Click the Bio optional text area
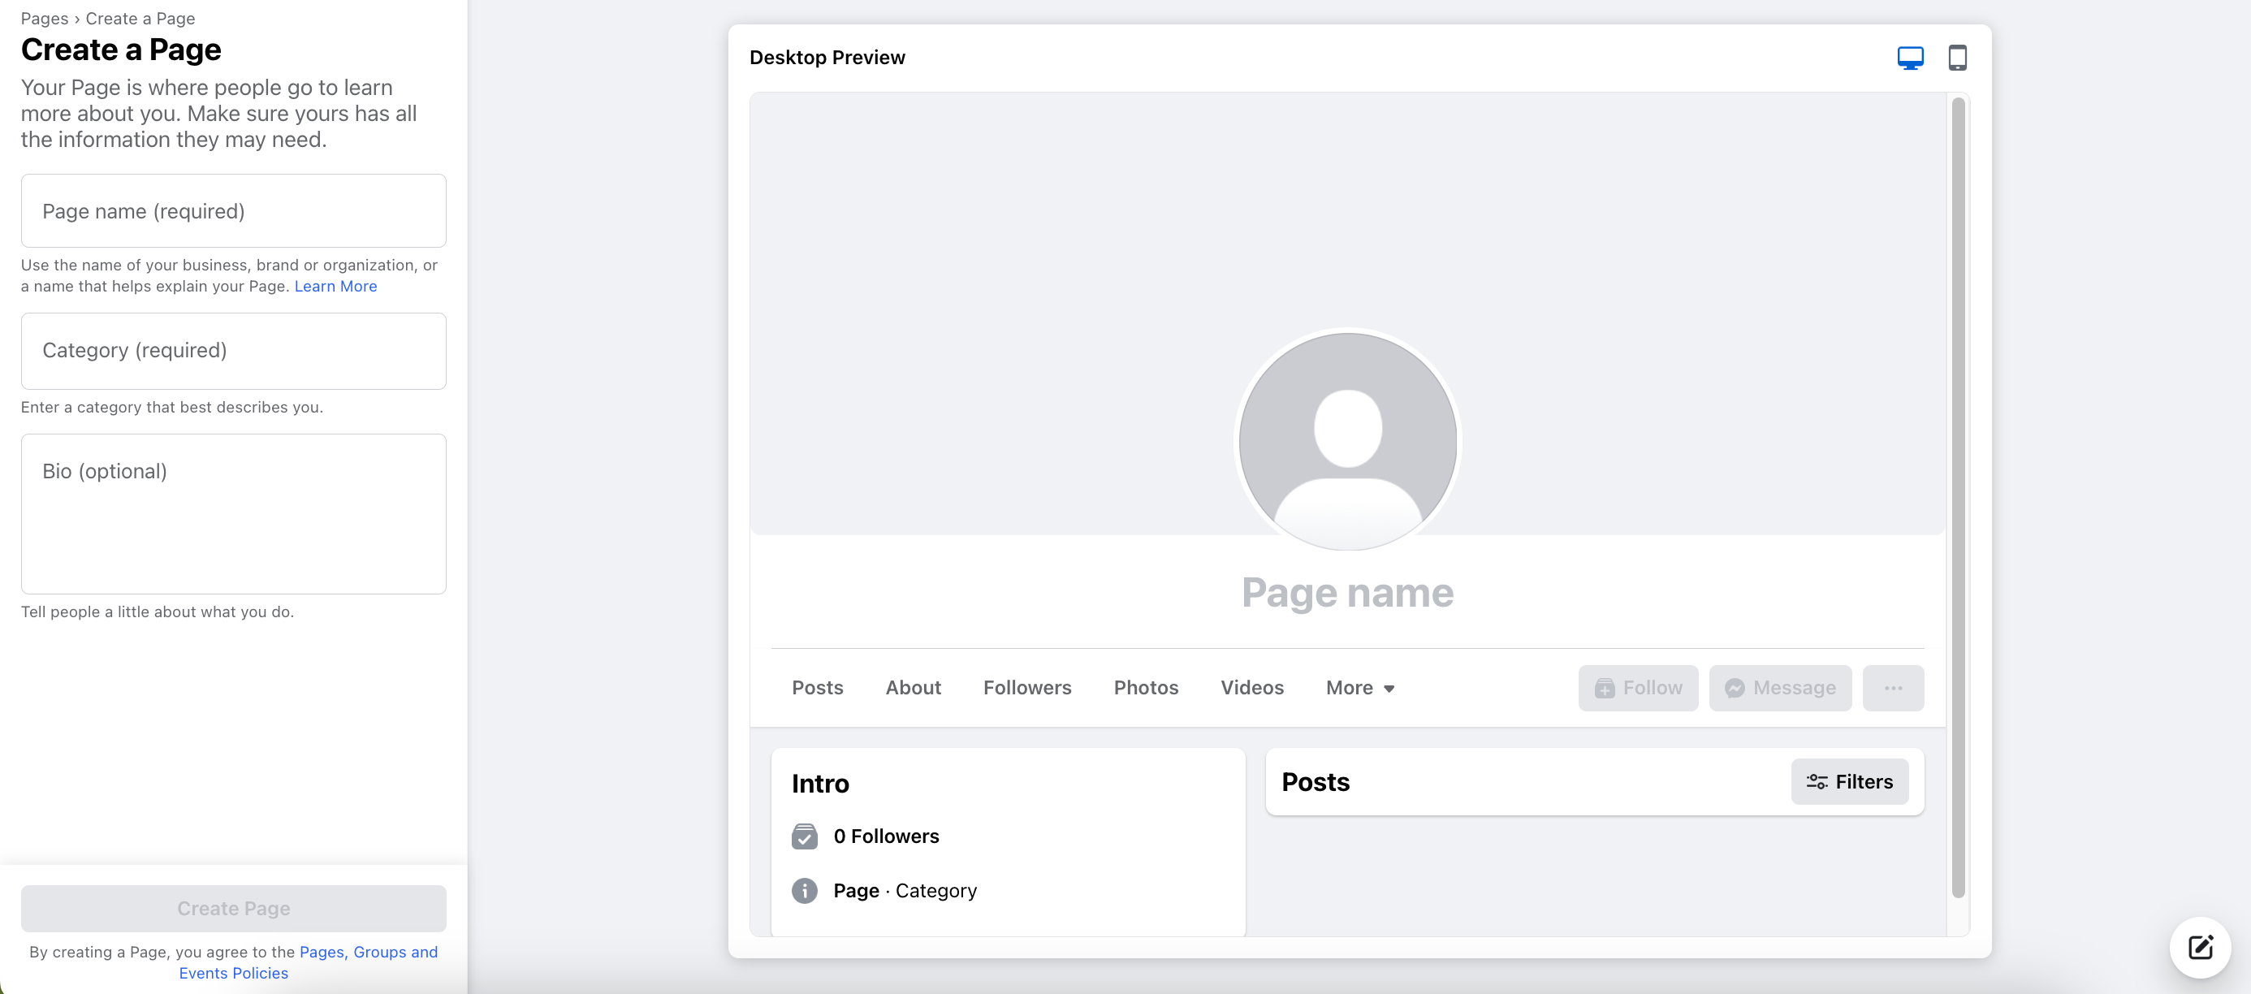 232,514
